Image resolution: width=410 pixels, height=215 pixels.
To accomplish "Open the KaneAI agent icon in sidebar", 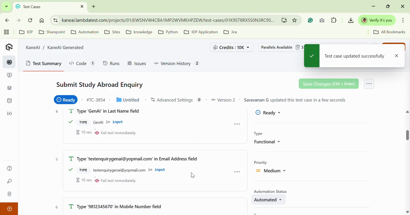I will click(x=9, y=62).
